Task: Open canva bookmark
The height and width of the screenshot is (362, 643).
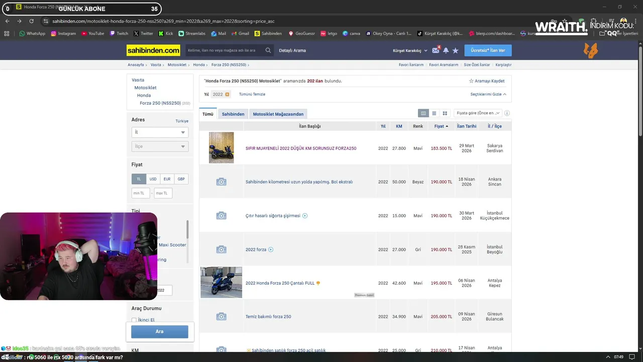Action: (x=351, y=33)
